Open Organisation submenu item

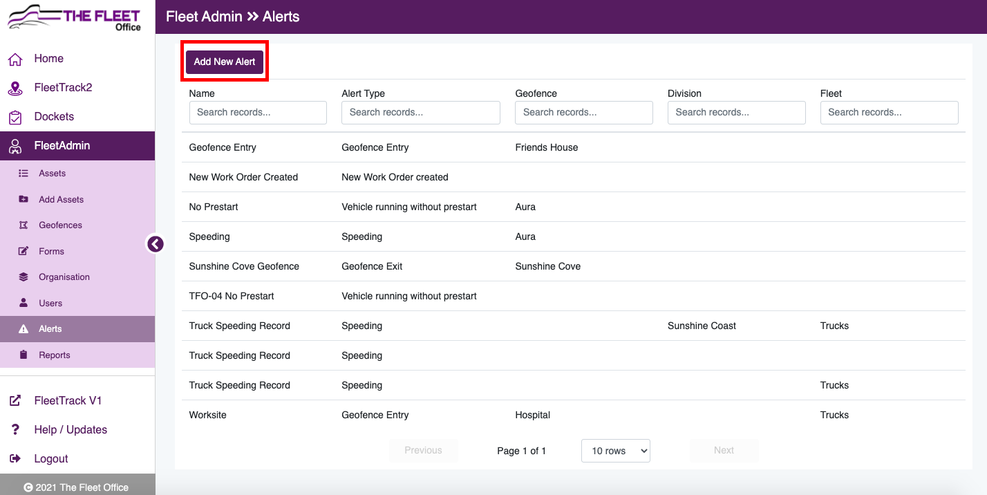coord(77,277)
